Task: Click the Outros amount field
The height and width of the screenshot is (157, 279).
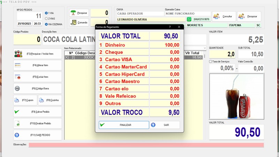Action: (165, 103)
